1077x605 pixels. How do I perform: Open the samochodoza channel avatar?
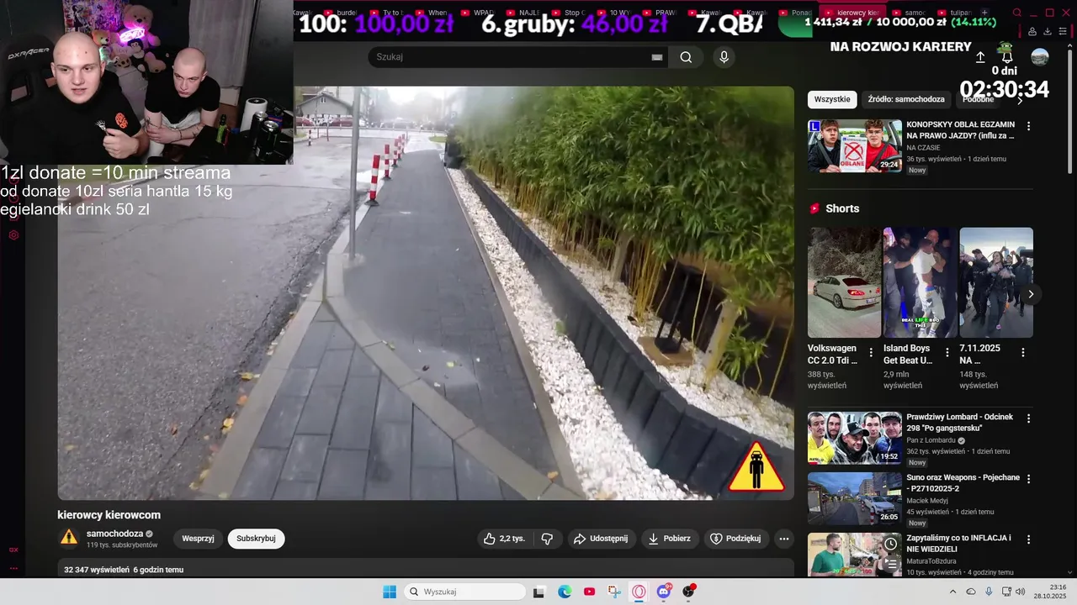(69, 538)
